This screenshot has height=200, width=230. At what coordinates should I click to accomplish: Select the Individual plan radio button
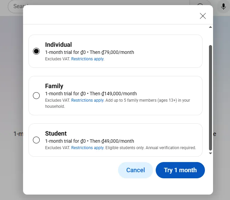coord(36,52)
